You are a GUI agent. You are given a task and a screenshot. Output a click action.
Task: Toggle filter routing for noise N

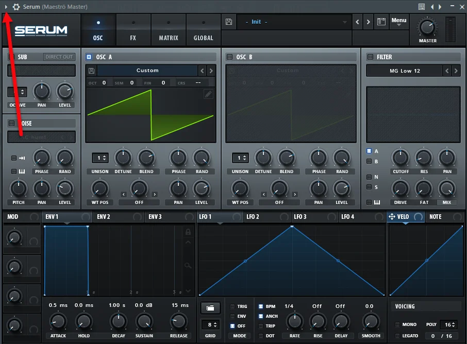(369, 177)
